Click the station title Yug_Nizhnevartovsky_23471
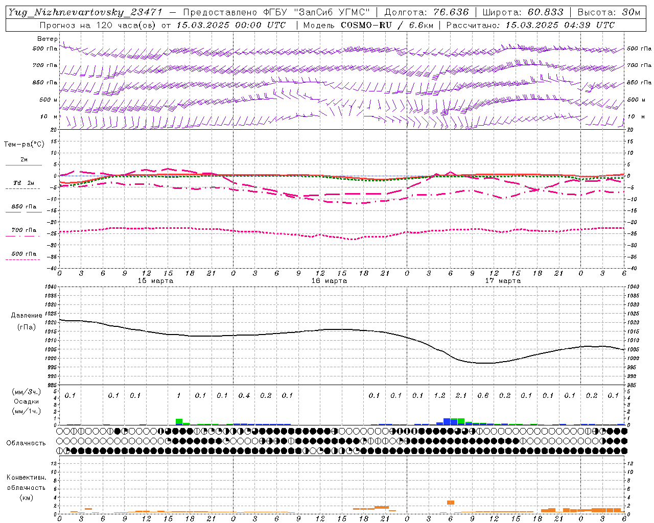The image size is (654, 523). [x=85, y=12]
